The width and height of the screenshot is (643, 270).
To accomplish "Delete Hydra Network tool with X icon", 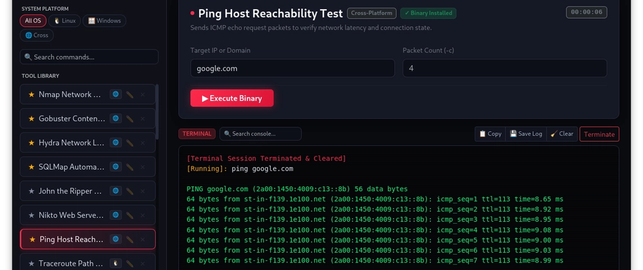I will [143, 143].
